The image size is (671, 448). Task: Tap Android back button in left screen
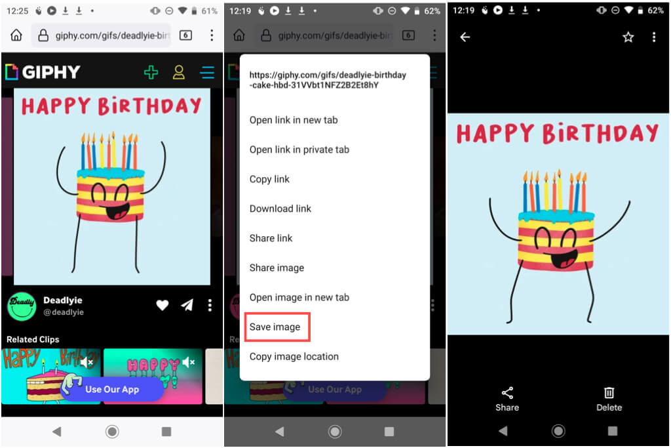click(56, 432)
